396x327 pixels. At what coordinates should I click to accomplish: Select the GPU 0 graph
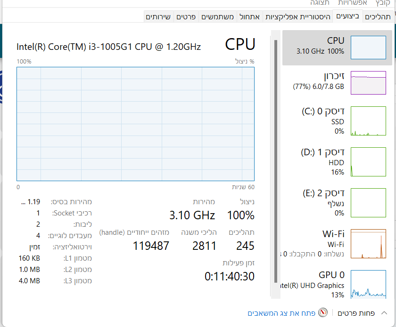point(368,284)
